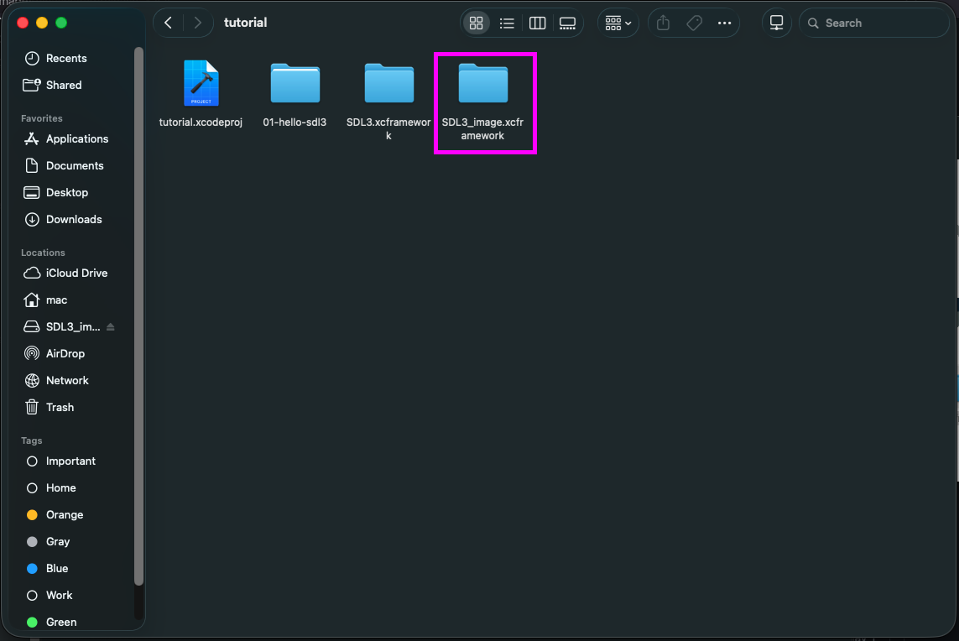
Task: Filter by the Green tag
Action: 61,623
